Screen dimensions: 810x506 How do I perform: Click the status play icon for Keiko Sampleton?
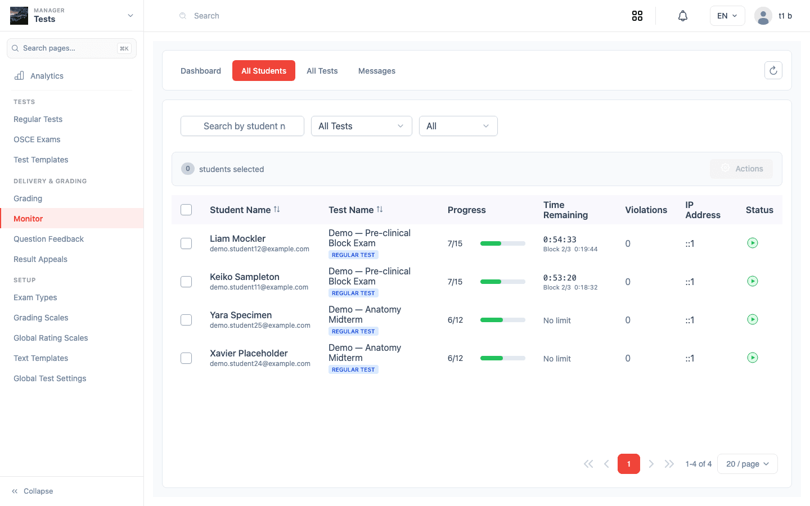(x=753, y=281)
